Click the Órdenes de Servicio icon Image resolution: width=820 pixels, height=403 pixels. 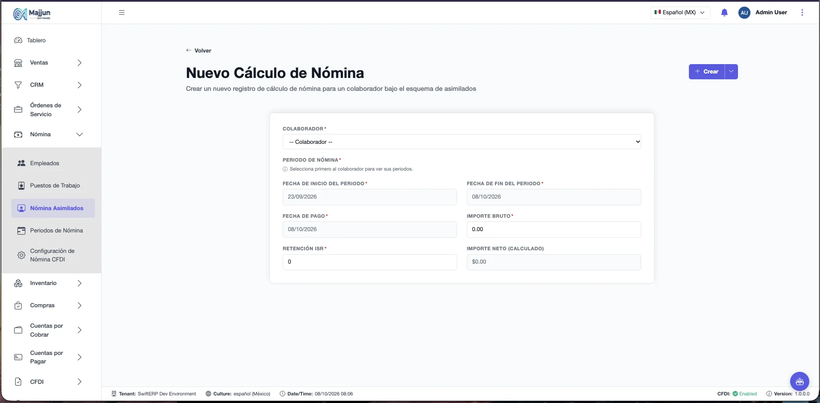(18, 110)
